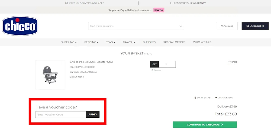Click the quantity field

pos(167,64)
